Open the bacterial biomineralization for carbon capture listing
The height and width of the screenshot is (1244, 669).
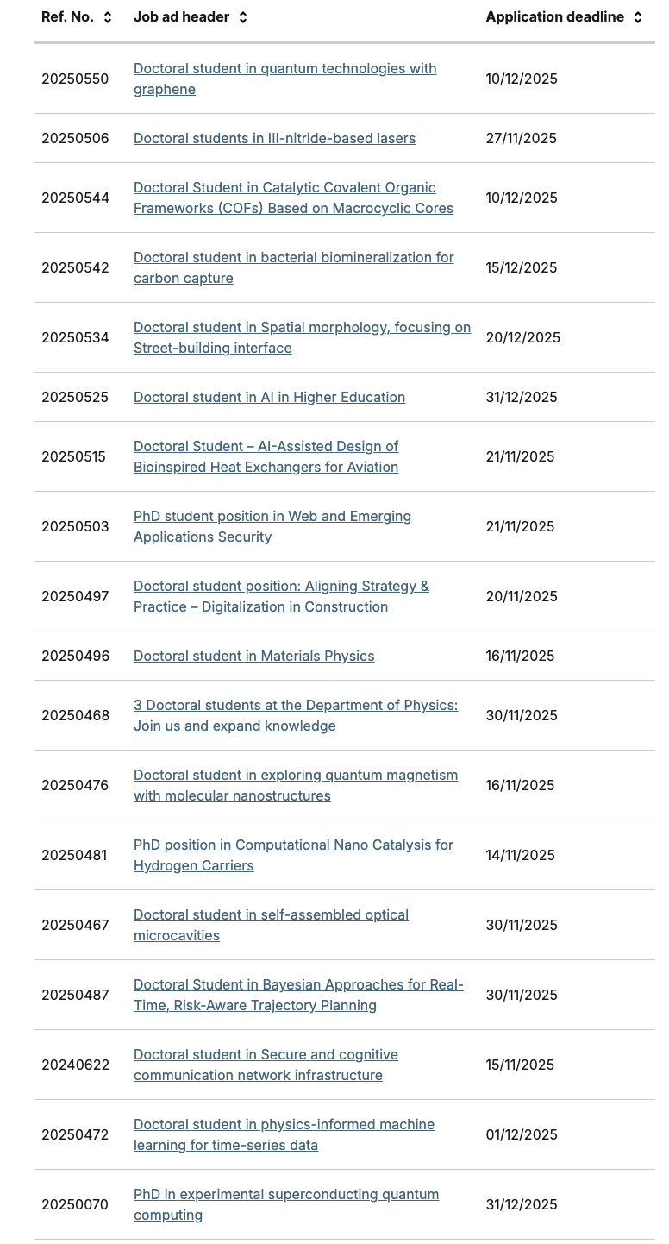click(293, 267)
